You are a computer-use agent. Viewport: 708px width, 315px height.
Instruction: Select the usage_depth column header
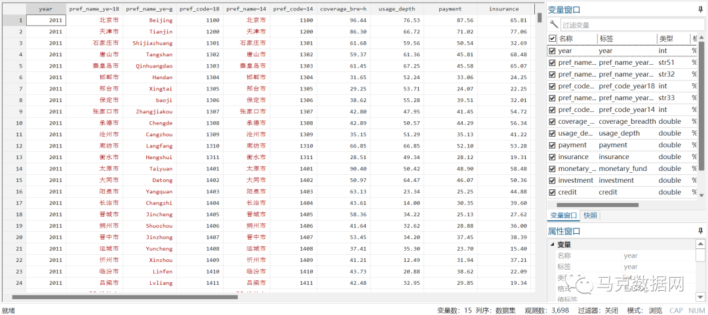pos(397,9)
